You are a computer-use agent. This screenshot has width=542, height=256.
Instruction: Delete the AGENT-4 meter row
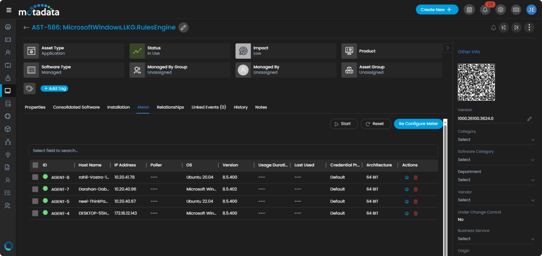tap(416, 213)
